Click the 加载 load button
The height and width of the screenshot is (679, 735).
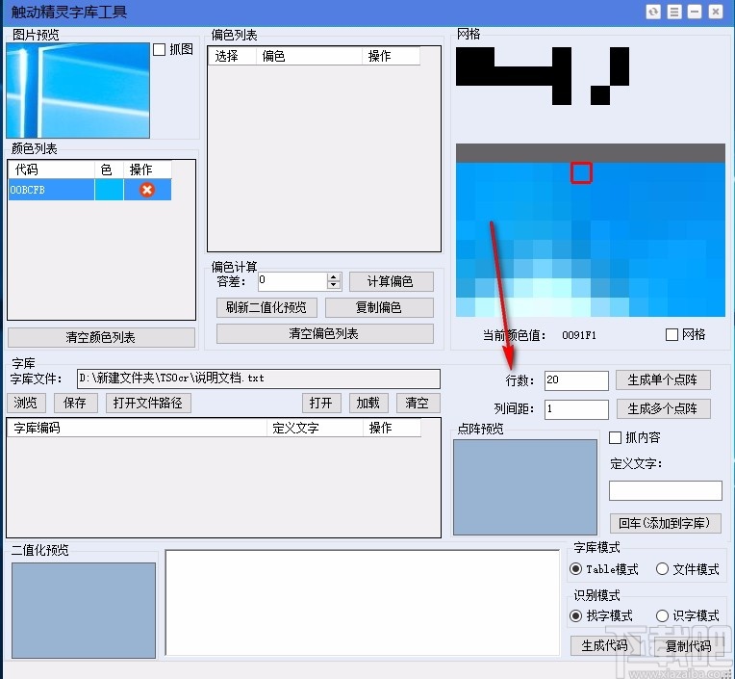(368, 403)
